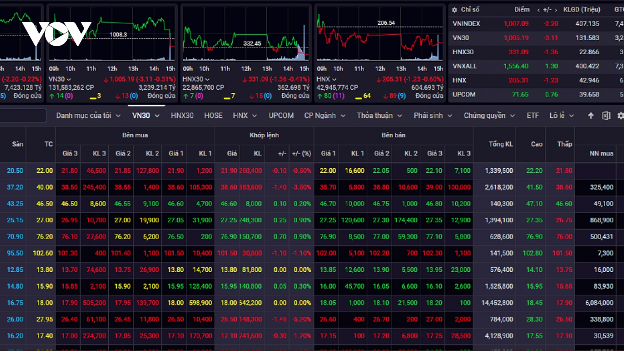The height and width of the screenshot is (351, 624).
Task: Click the left arrow beside +/- header
Action: click(538, 10)
